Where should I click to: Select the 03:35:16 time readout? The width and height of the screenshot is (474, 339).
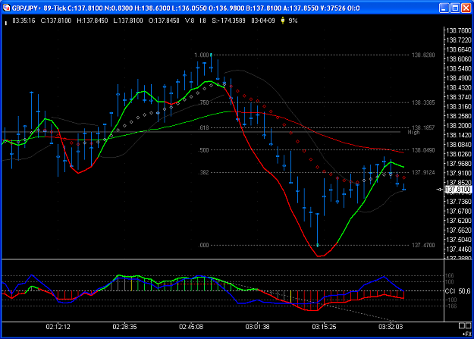[x=24, y=20]
